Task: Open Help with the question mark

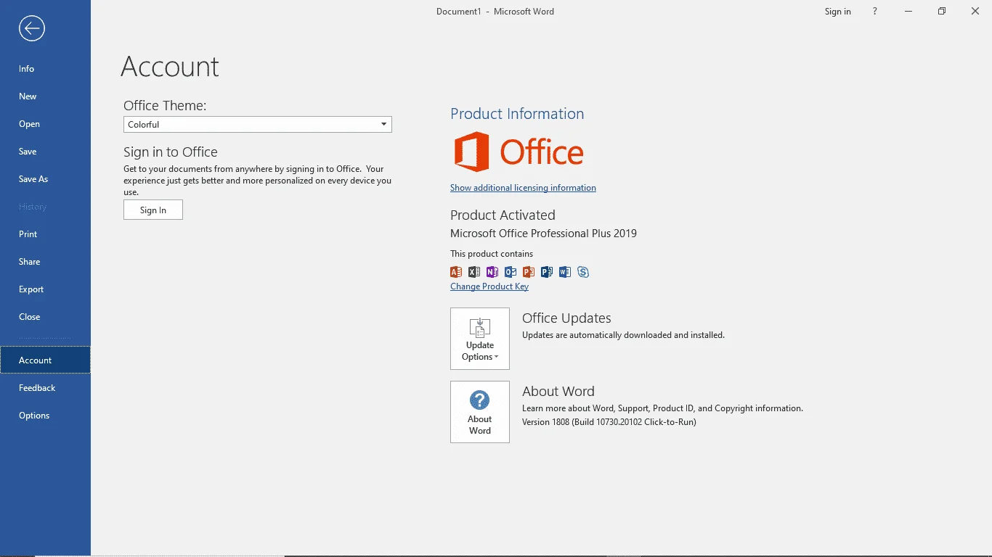Action: coord(875,12)
